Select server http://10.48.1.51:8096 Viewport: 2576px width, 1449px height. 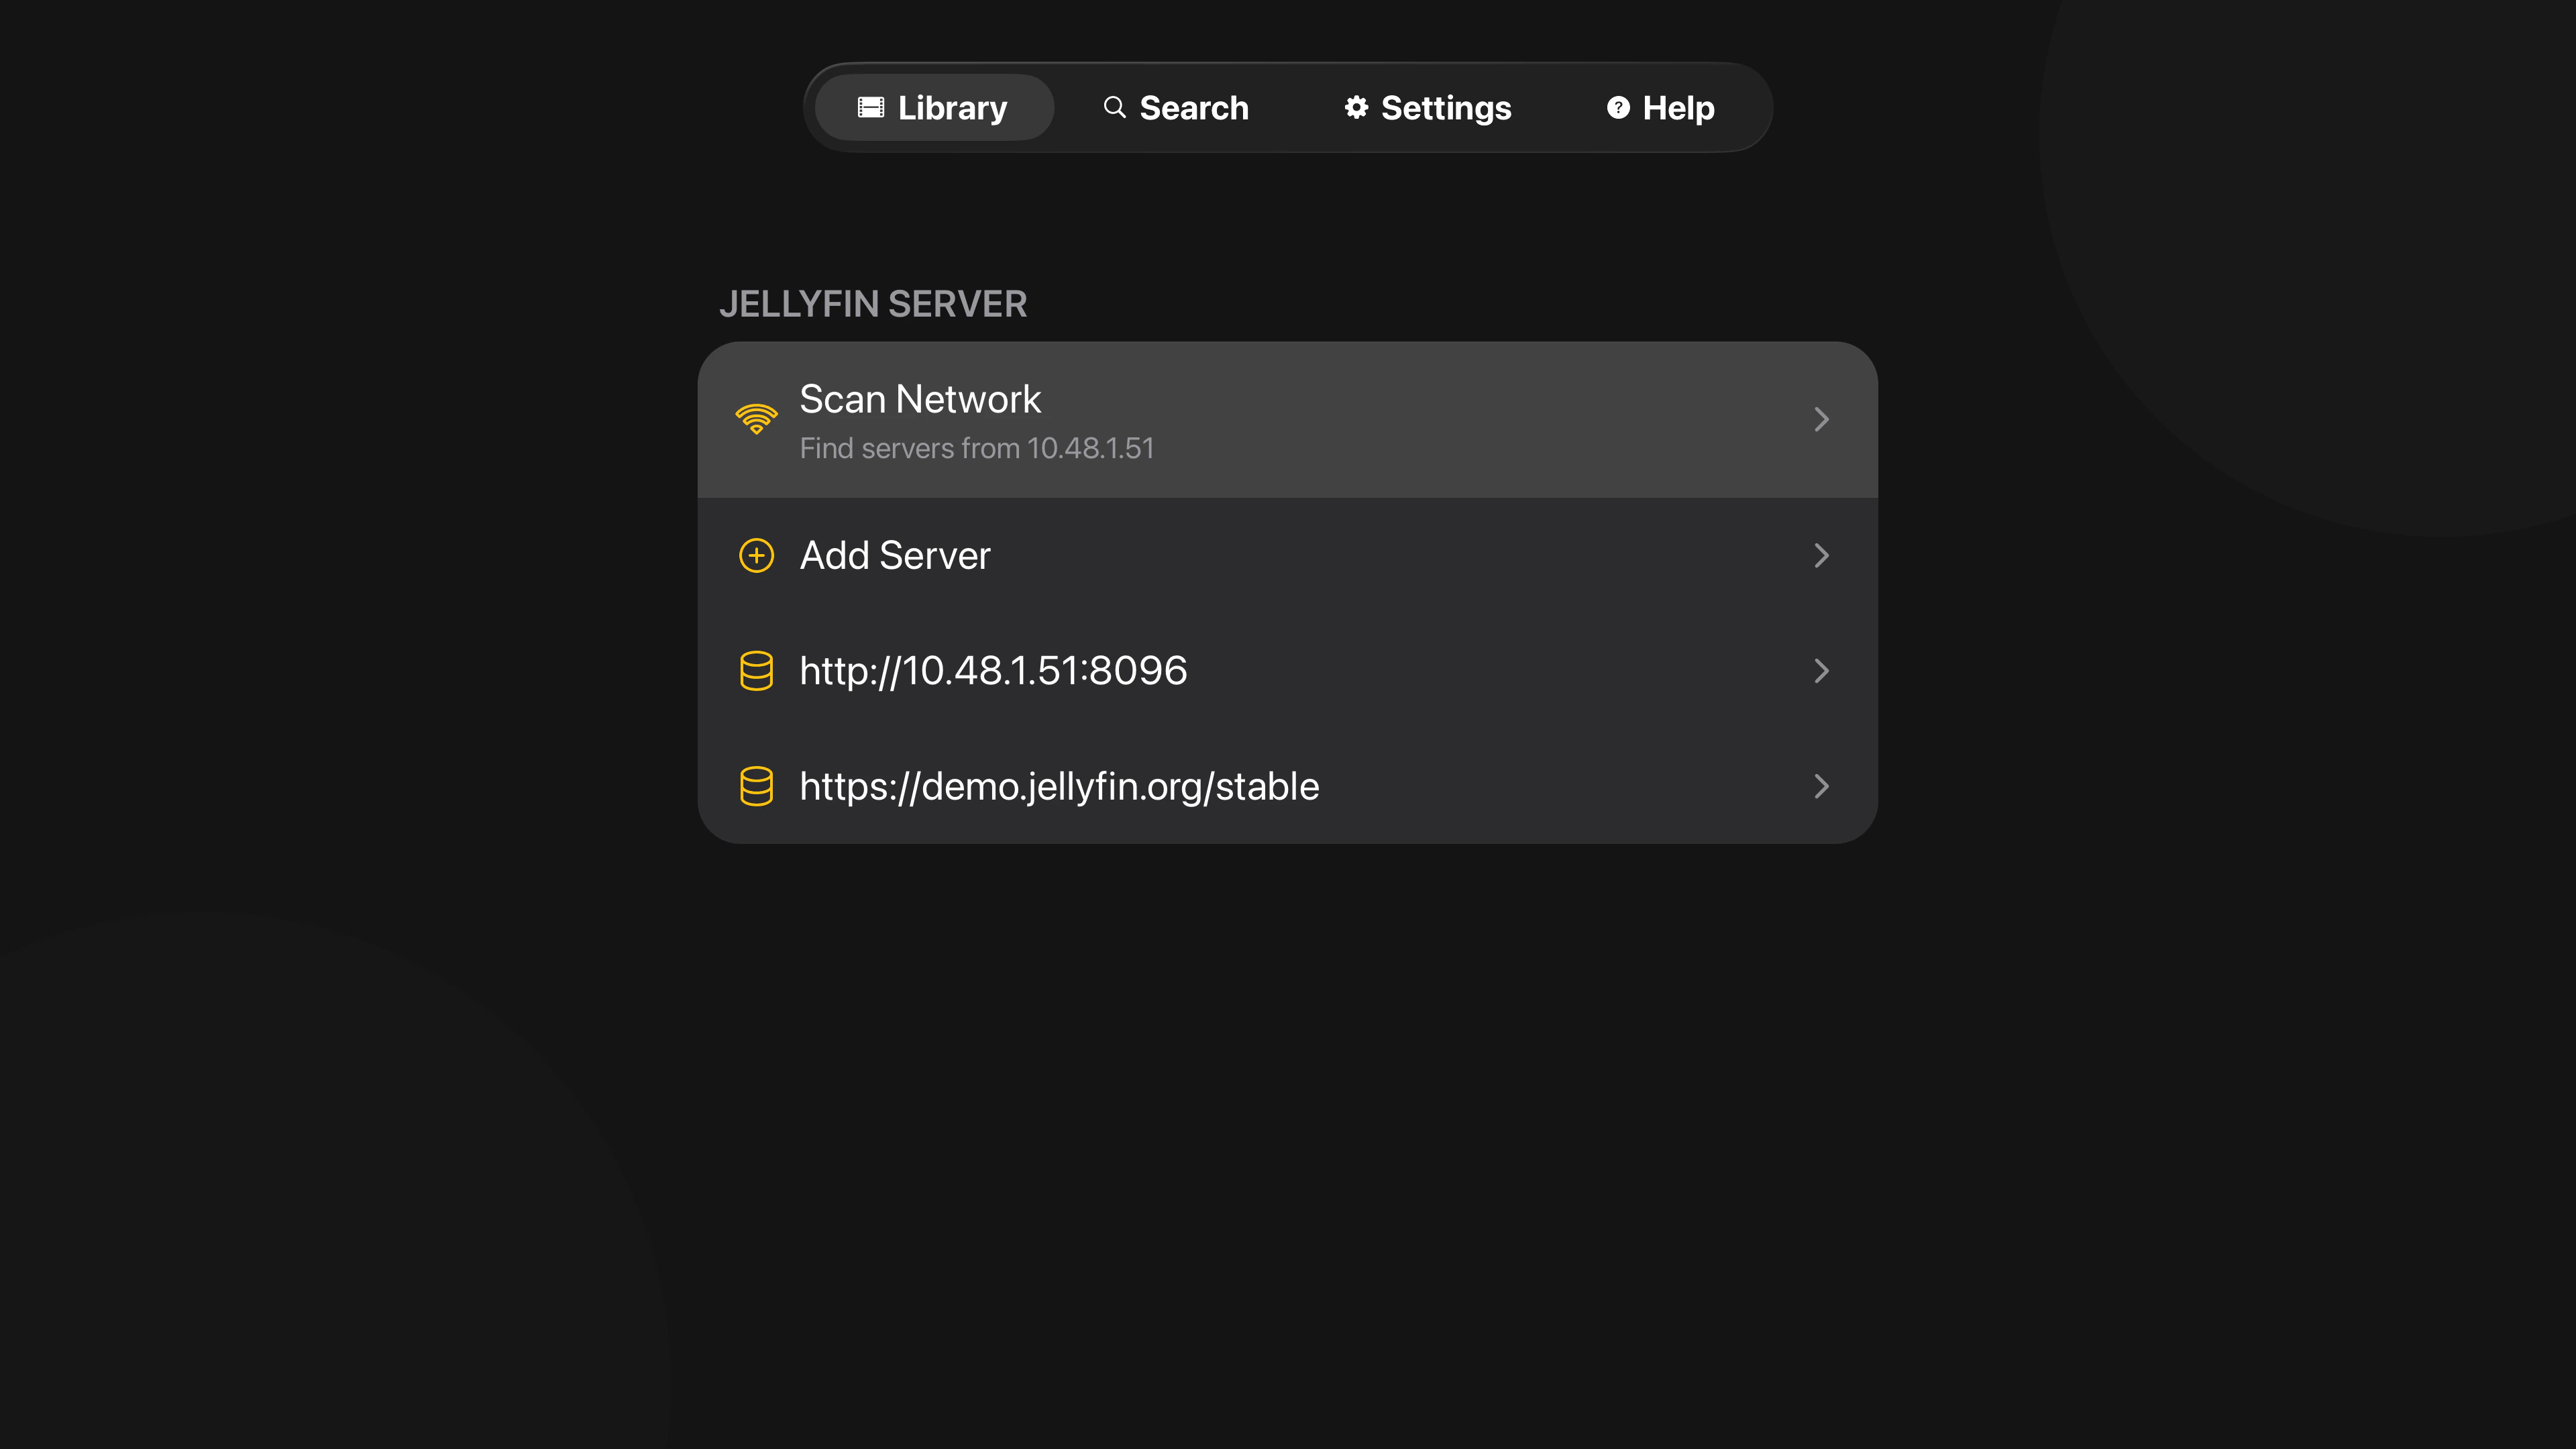coord(1288,671)
